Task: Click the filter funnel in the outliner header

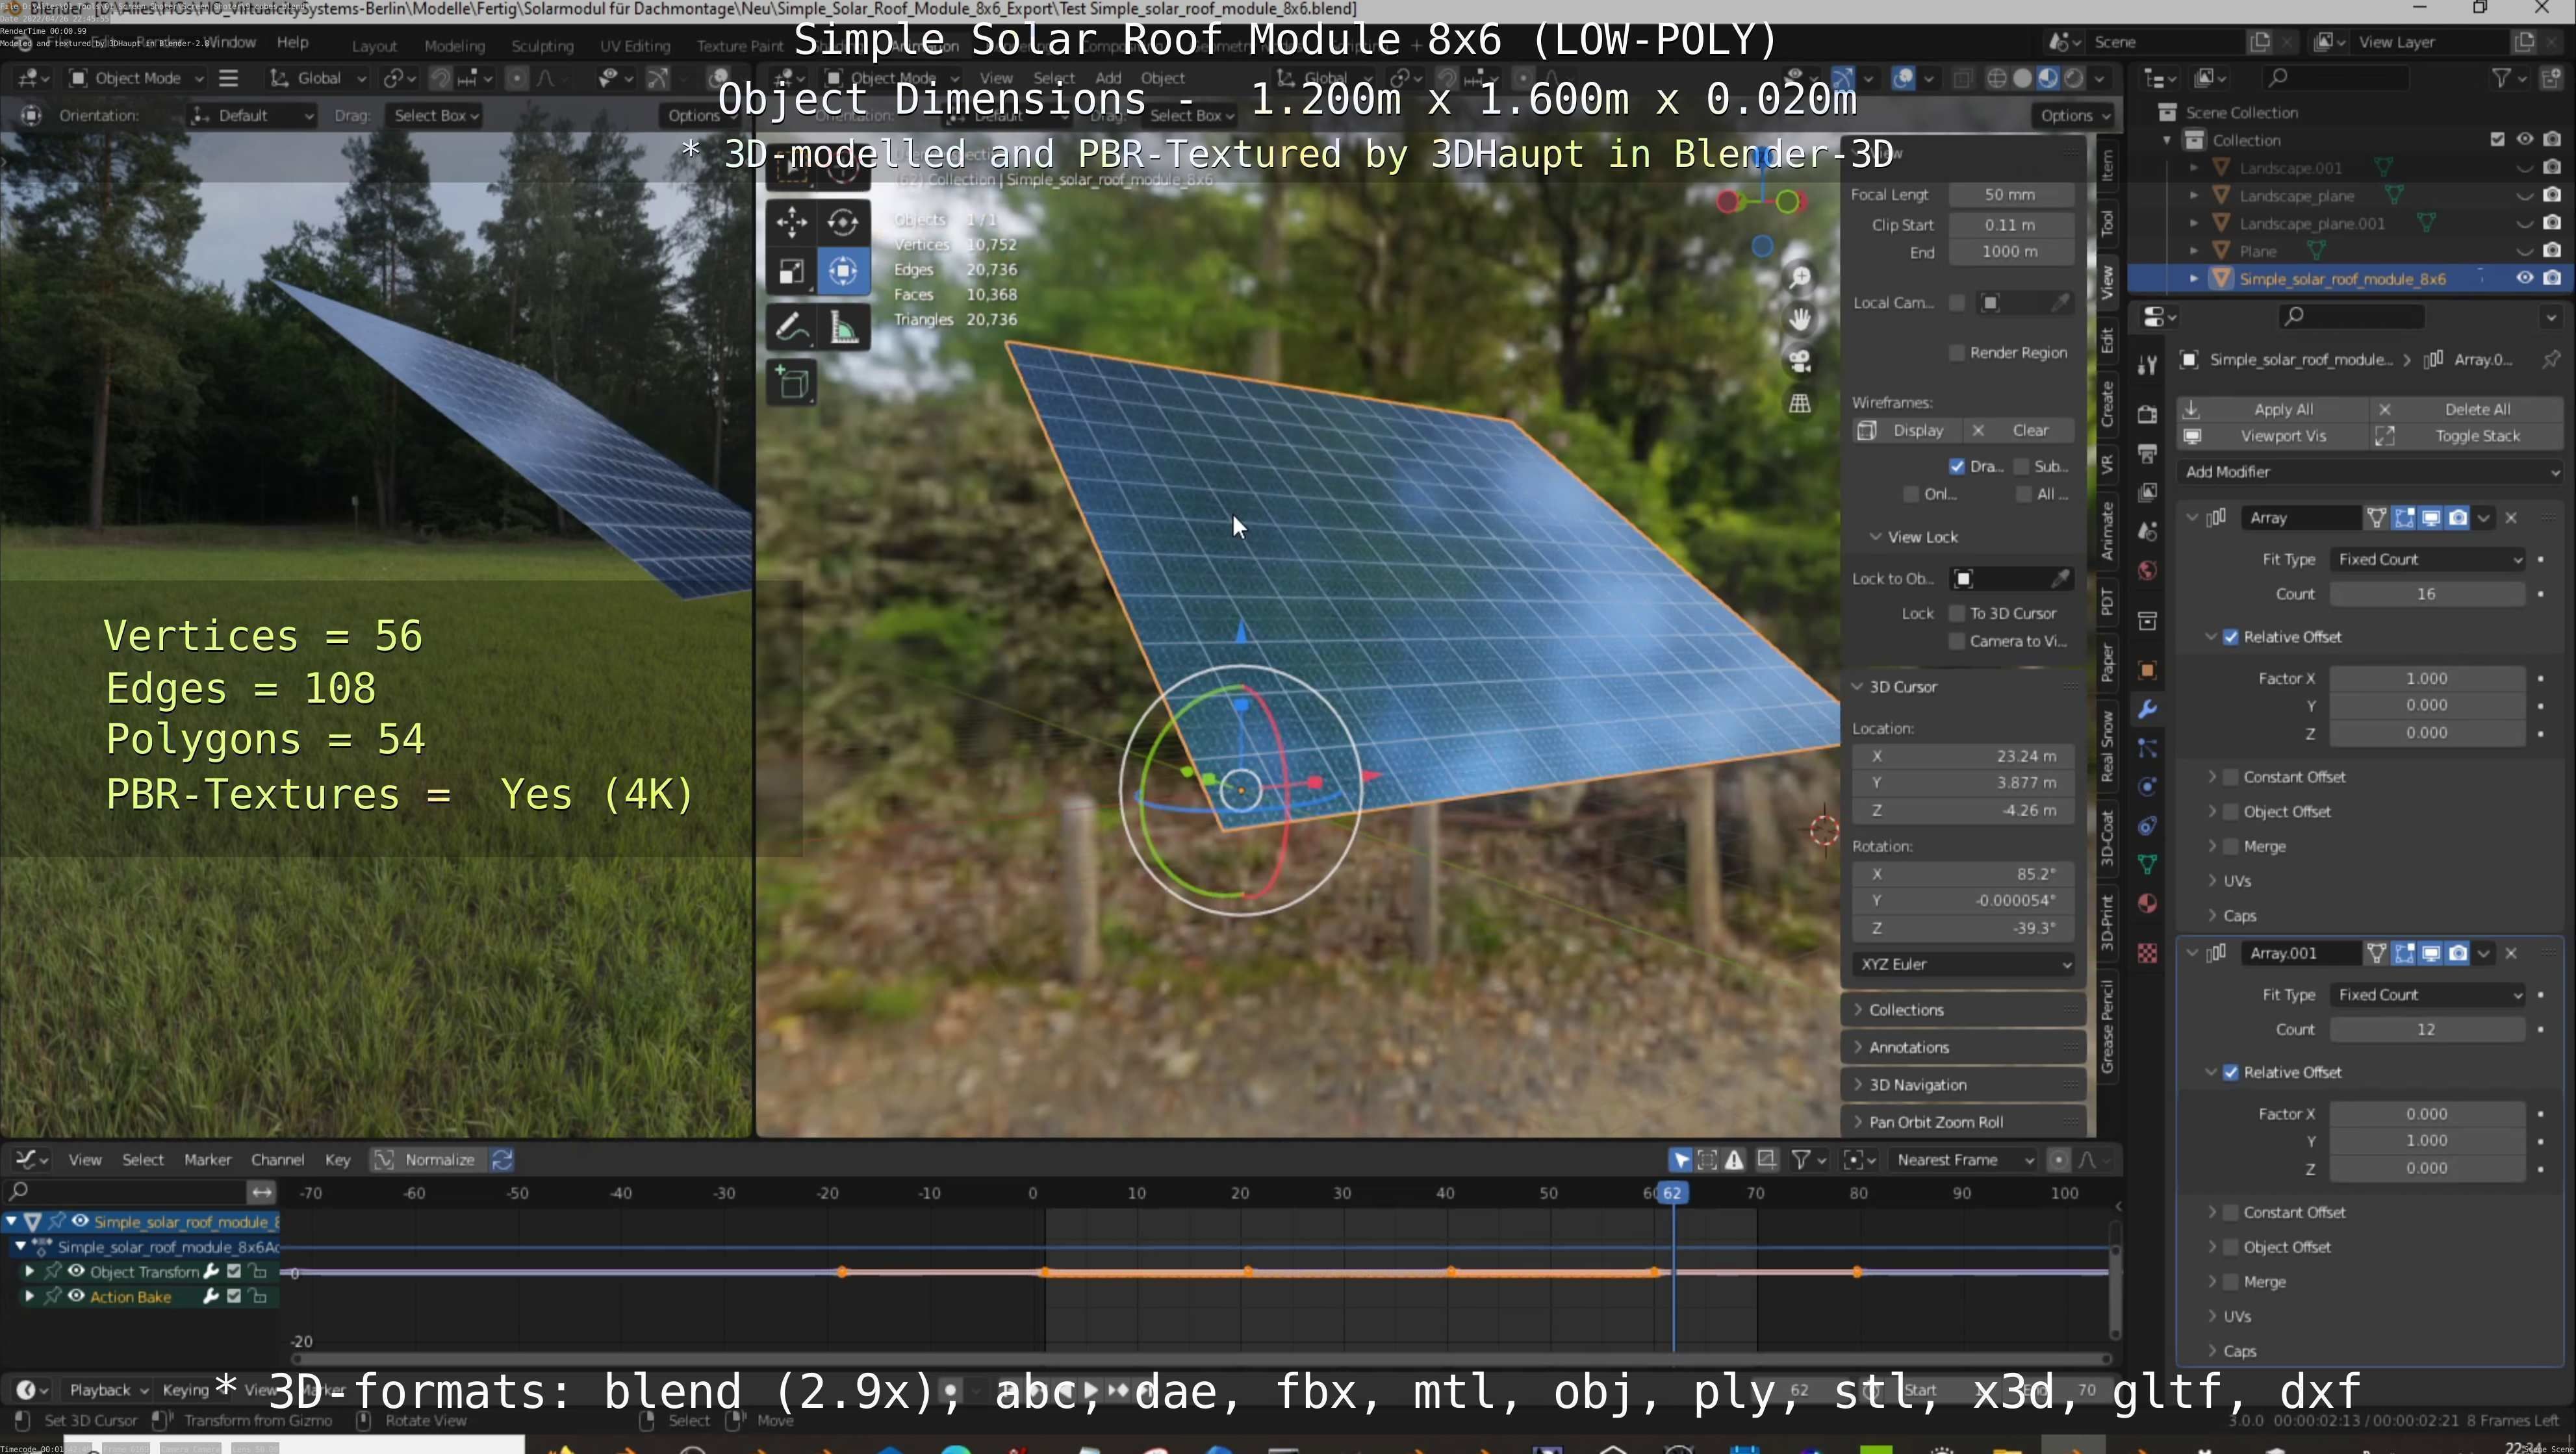Action: [2501, 78]
